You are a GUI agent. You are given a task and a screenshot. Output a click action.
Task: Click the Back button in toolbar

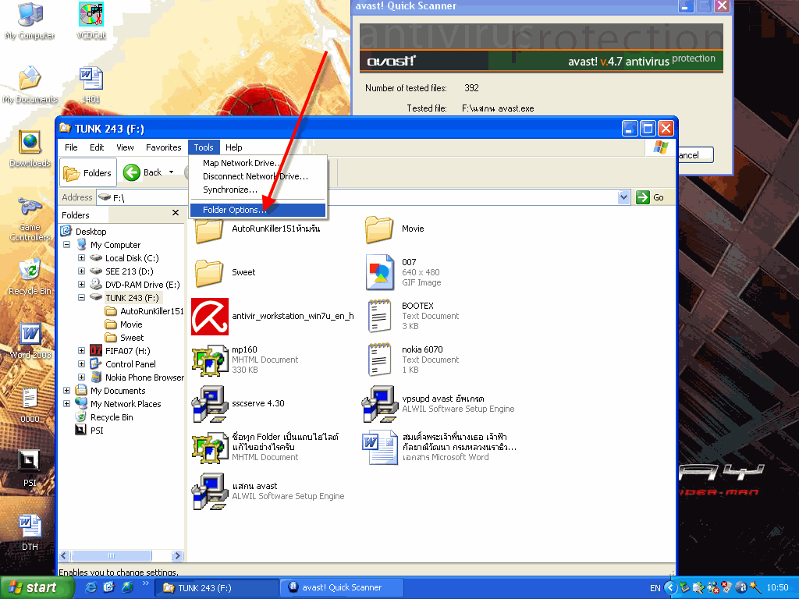[x=143, y=172]
